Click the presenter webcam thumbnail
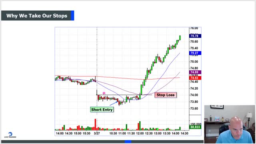This screenshot has width=256, height=144. (230, 124)
